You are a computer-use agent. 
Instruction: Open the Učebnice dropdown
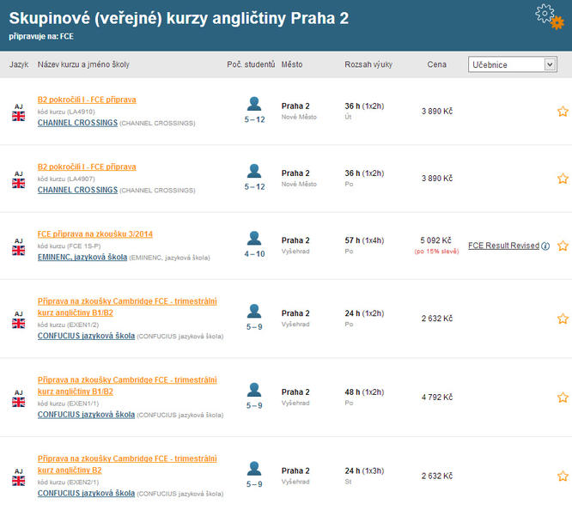click(x=513, y=64)
